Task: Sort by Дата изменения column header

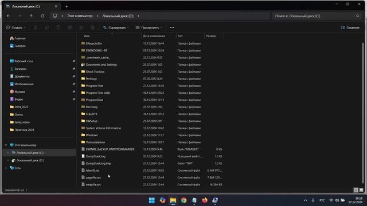Action: point(154,36)
